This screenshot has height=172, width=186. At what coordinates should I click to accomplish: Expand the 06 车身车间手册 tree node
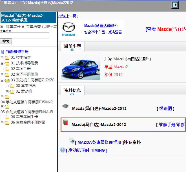click(2, 117)
